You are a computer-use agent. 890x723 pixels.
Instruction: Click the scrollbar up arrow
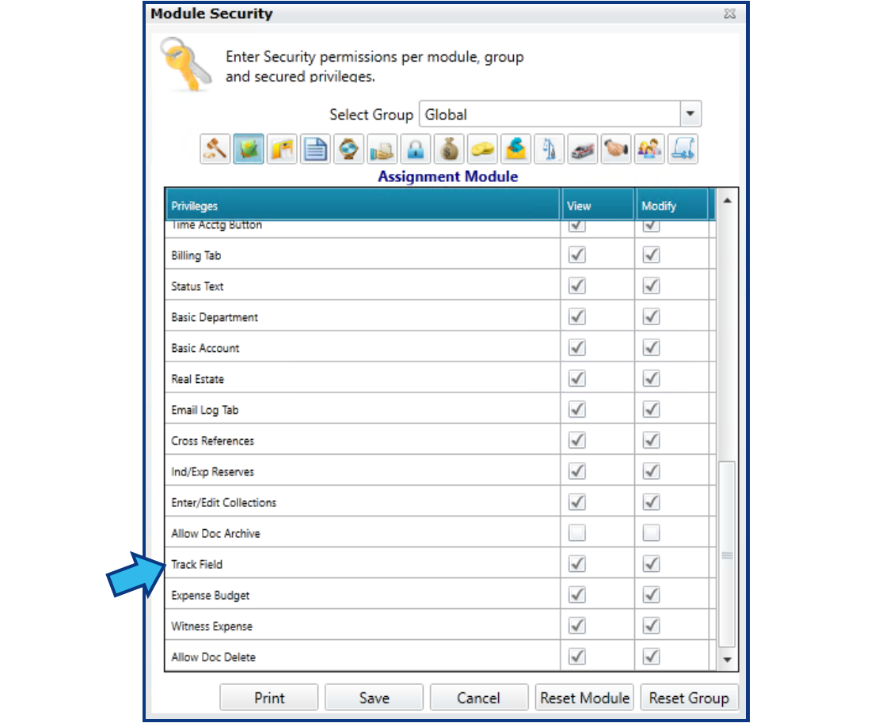point(727,200)
